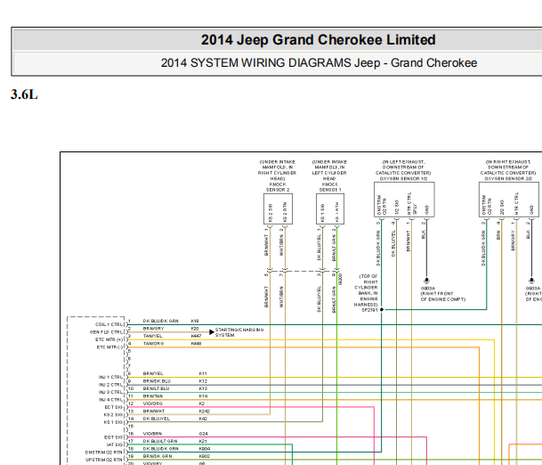
Task: Click circuit code 'K902'
Action: pyautogui.click(x=205, y=456)
